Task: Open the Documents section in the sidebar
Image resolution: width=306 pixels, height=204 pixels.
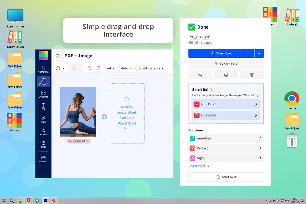Action: coord(43,159)
